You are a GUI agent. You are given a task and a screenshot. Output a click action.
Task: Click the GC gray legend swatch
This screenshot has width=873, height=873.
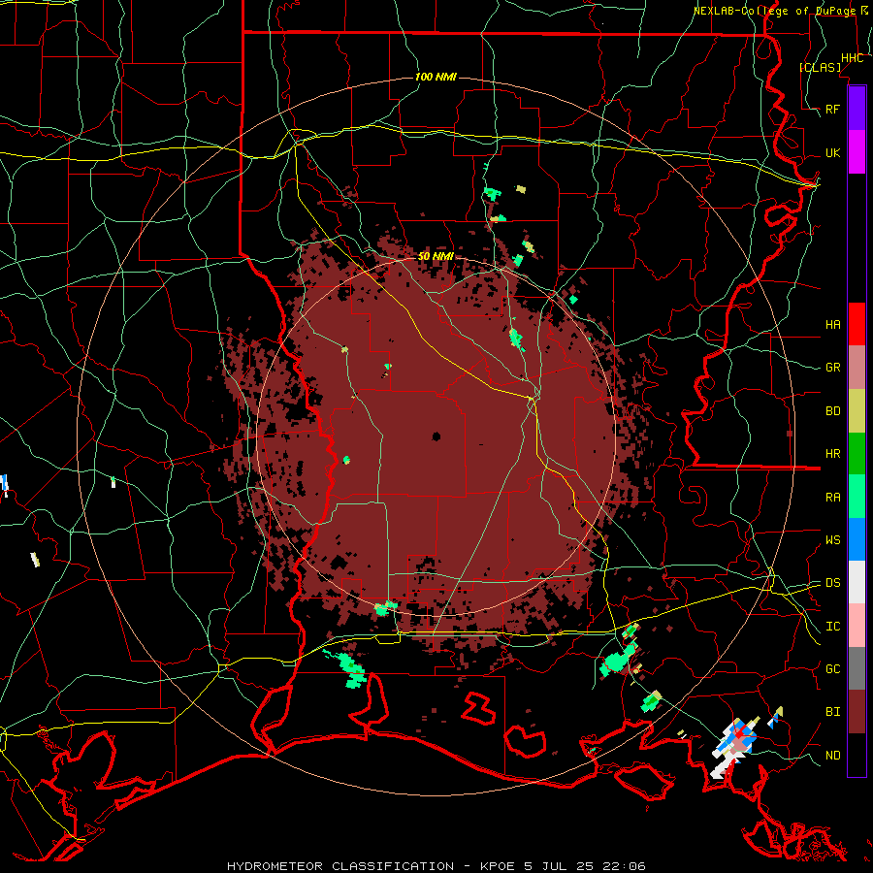point(857,668)
